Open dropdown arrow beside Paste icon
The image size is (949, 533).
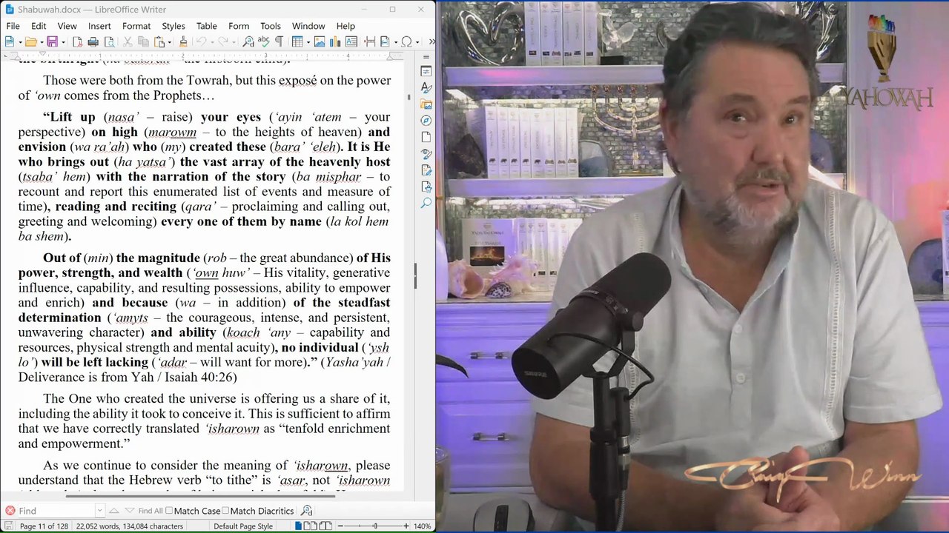click(170, 42)
